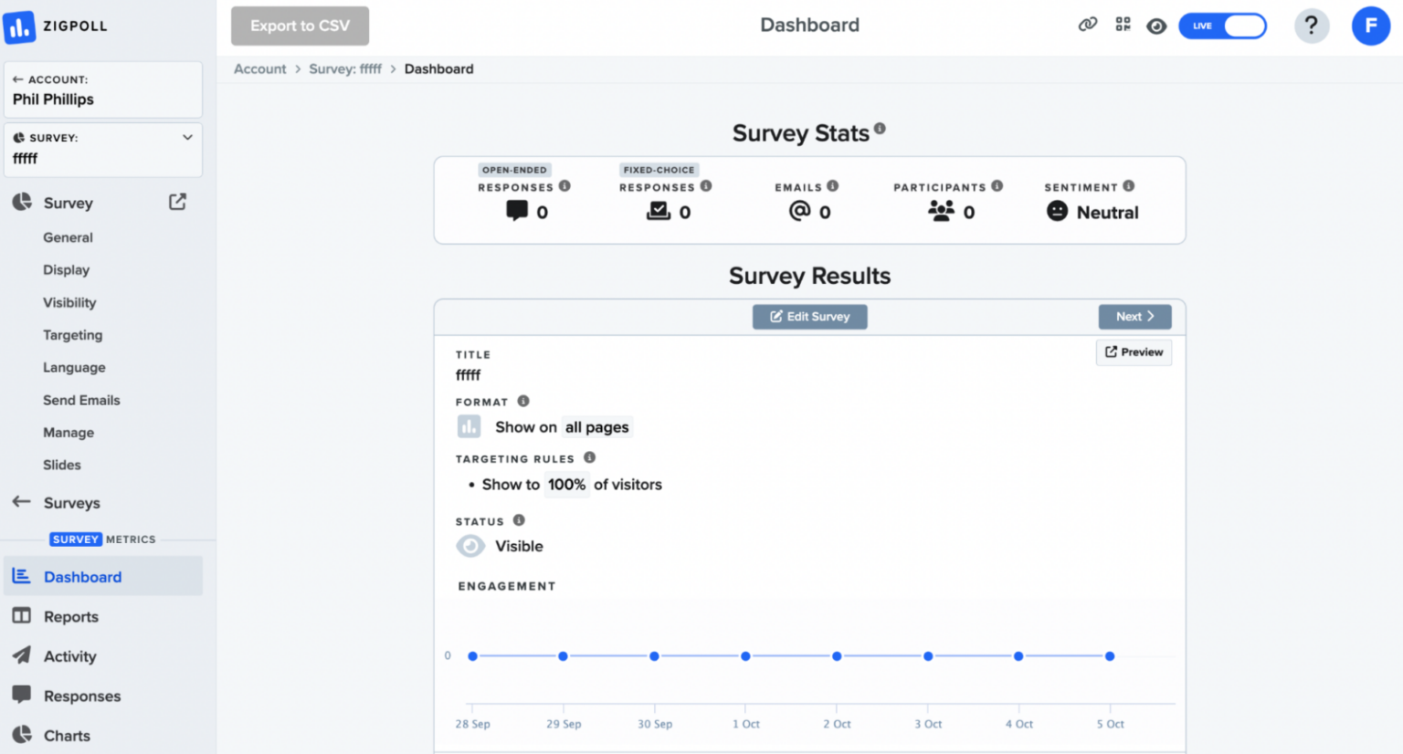The image size is (1403, 754).
Task: Click the Account breadcrumb link
Action: 259,68
